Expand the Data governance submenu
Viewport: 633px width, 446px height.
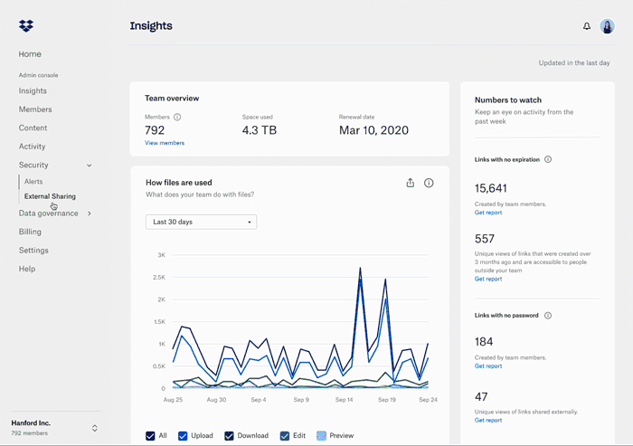(89, 214)
